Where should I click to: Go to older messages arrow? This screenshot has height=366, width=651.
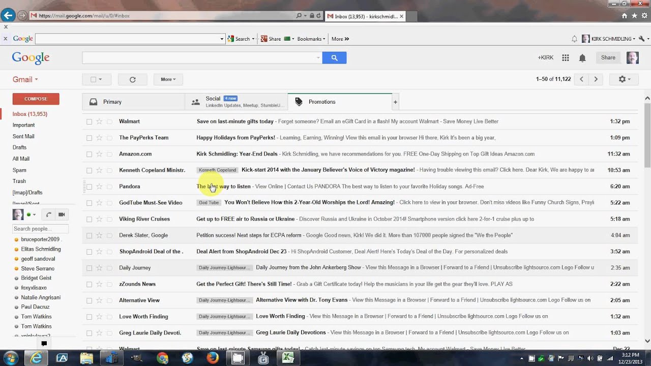pos(596,79)
